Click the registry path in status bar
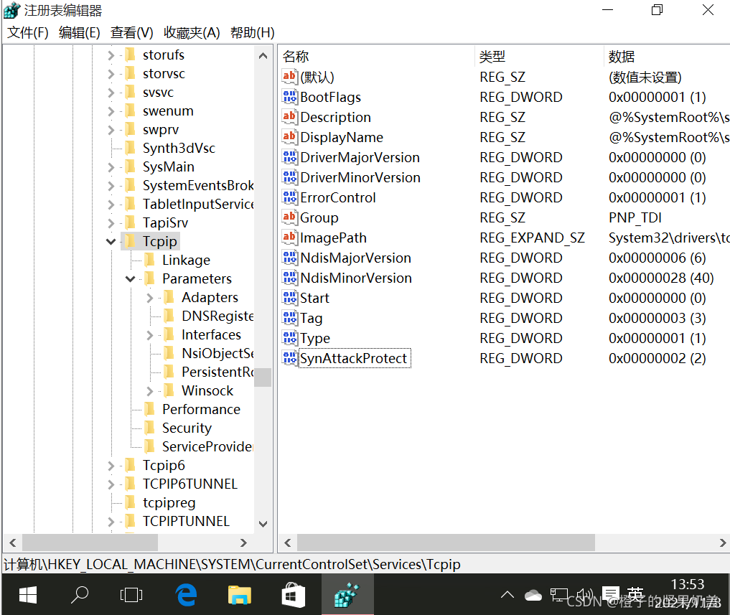The width and height of the screenshot is (730, 615). click(232, 564)
